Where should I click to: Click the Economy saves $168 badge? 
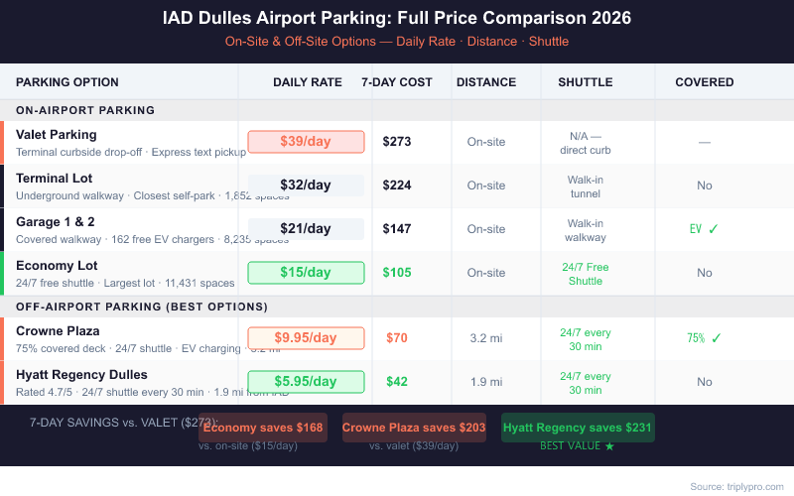coord(263,428)
